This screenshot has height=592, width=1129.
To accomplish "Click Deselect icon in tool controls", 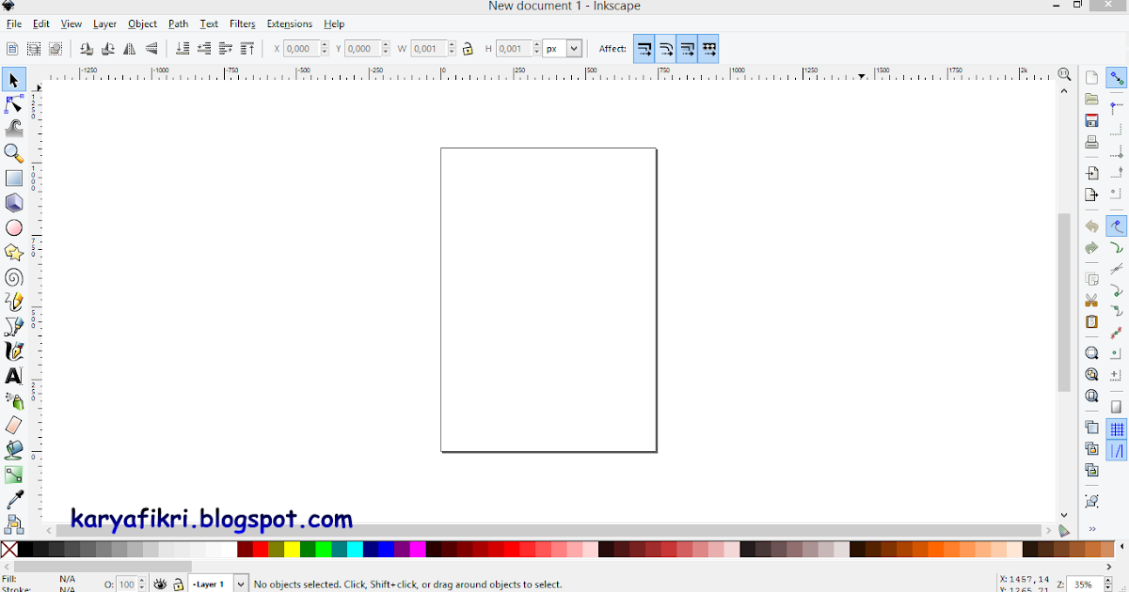I will (x=56, y=49).
